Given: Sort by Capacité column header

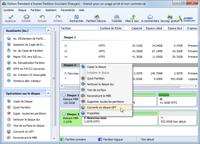Looking at the screenshot, I should [134, 28].
